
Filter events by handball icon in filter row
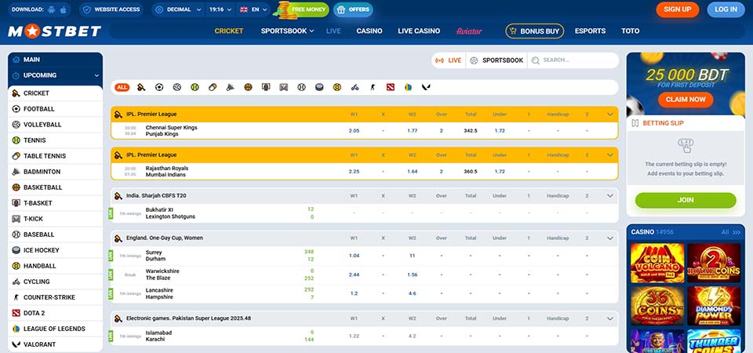tap(337, 87)
